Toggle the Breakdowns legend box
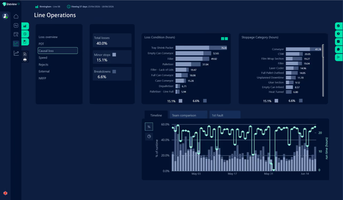This screenshot has width=343, height=200. click(114, 72)
